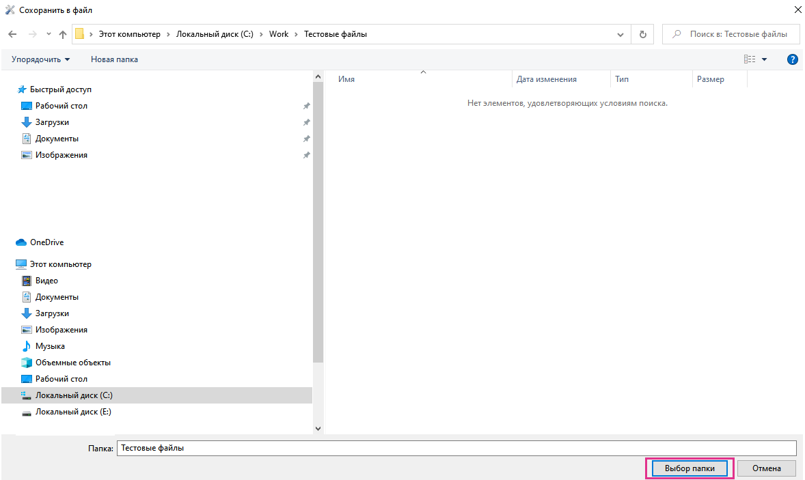
Task: Open the Упорядочить menu
Action: point(40,59)
